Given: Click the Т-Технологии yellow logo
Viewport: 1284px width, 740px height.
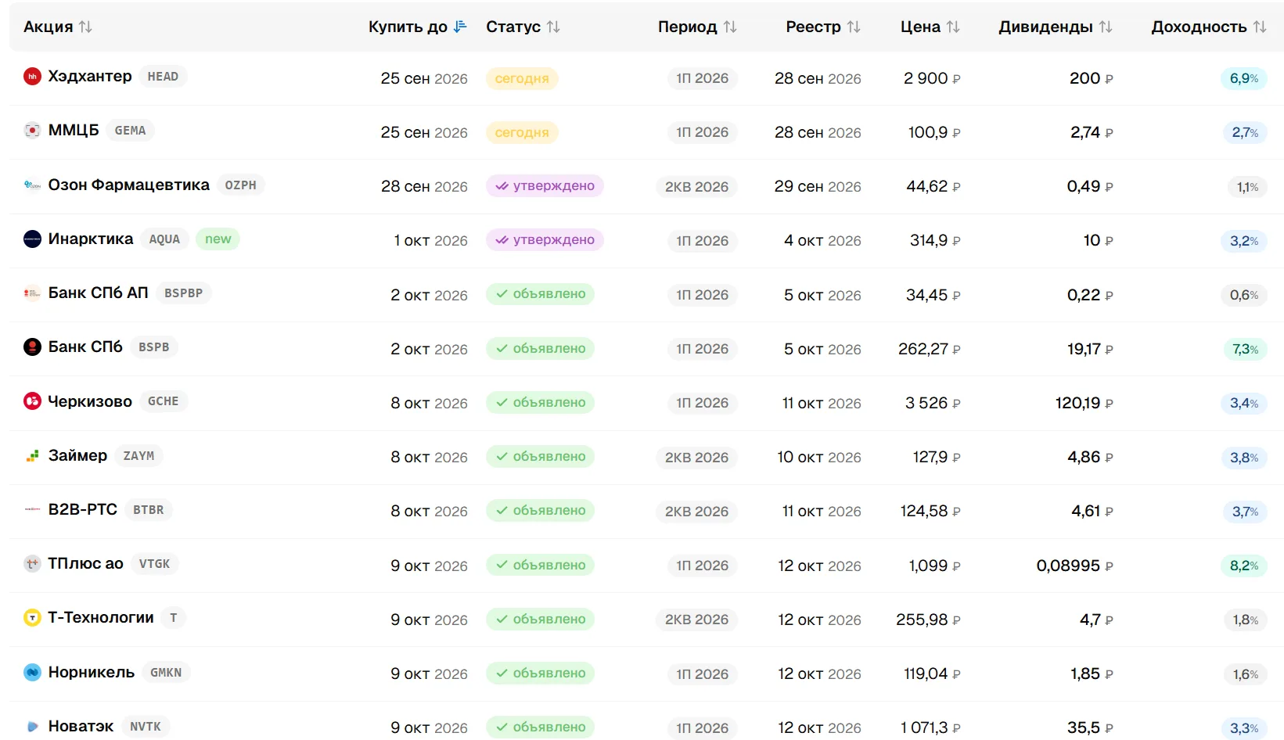Looking at the screenshot, I should point(32,618).
